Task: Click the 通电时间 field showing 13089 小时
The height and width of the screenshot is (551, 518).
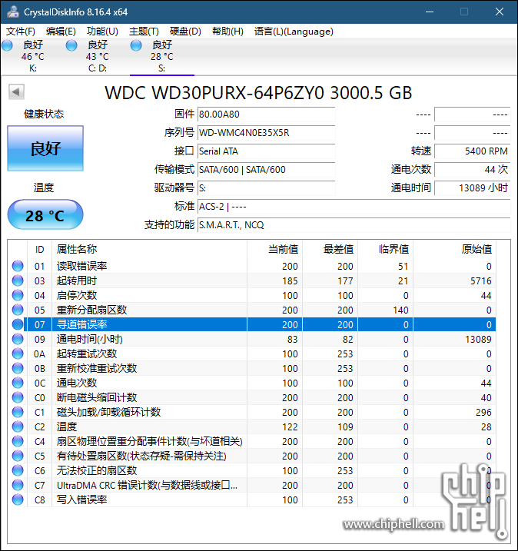Action: [473, 188]
